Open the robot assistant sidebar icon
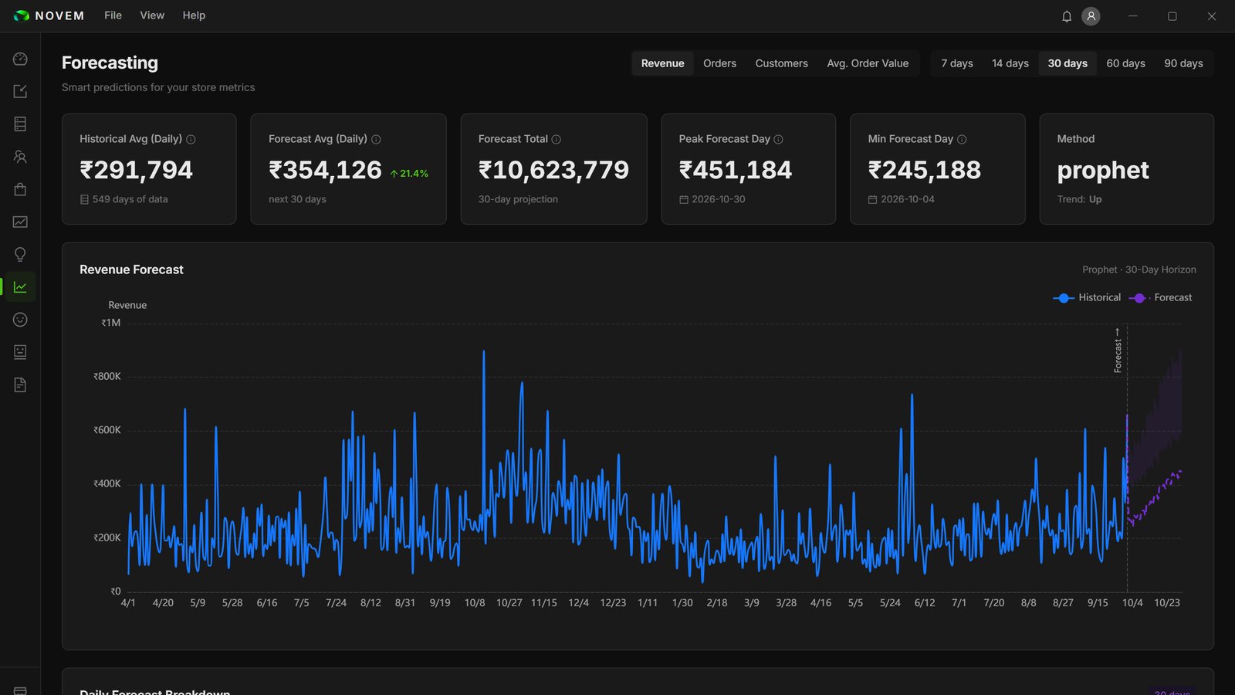The image size is (1235, 695). [x=20, y=352]
